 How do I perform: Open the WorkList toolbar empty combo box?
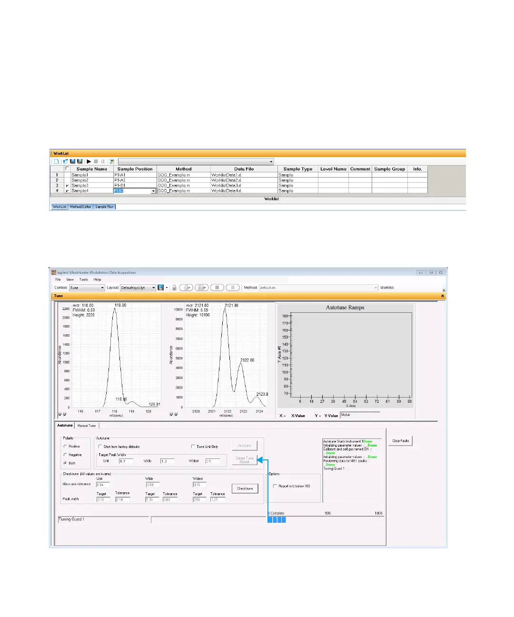[x=196, y=161]
